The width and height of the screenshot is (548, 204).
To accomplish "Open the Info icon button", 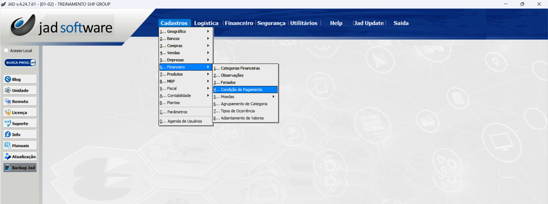I will point(8,134).
